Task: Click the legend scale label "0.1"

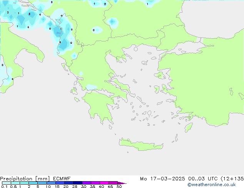Action: pyautogui.click(x=4, y=186)
